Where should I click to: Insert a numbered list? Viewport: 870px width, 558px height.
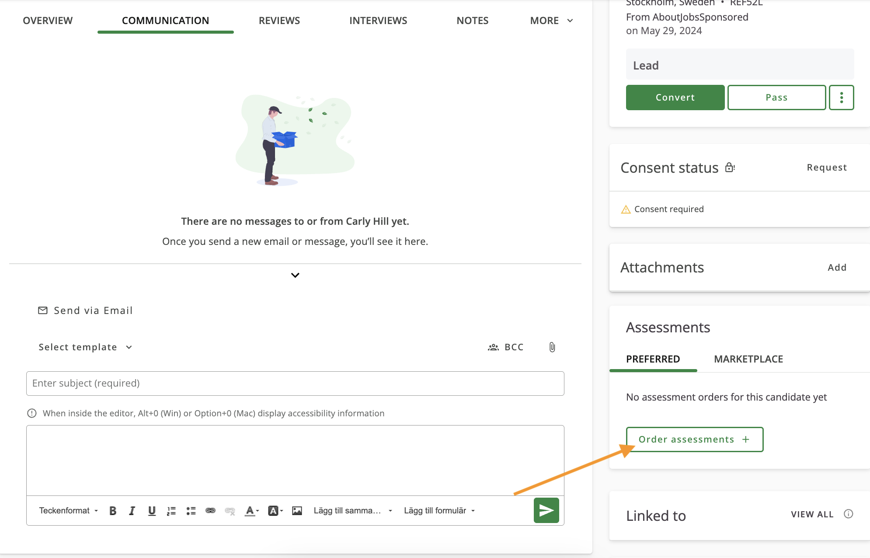tap(171, 510)
